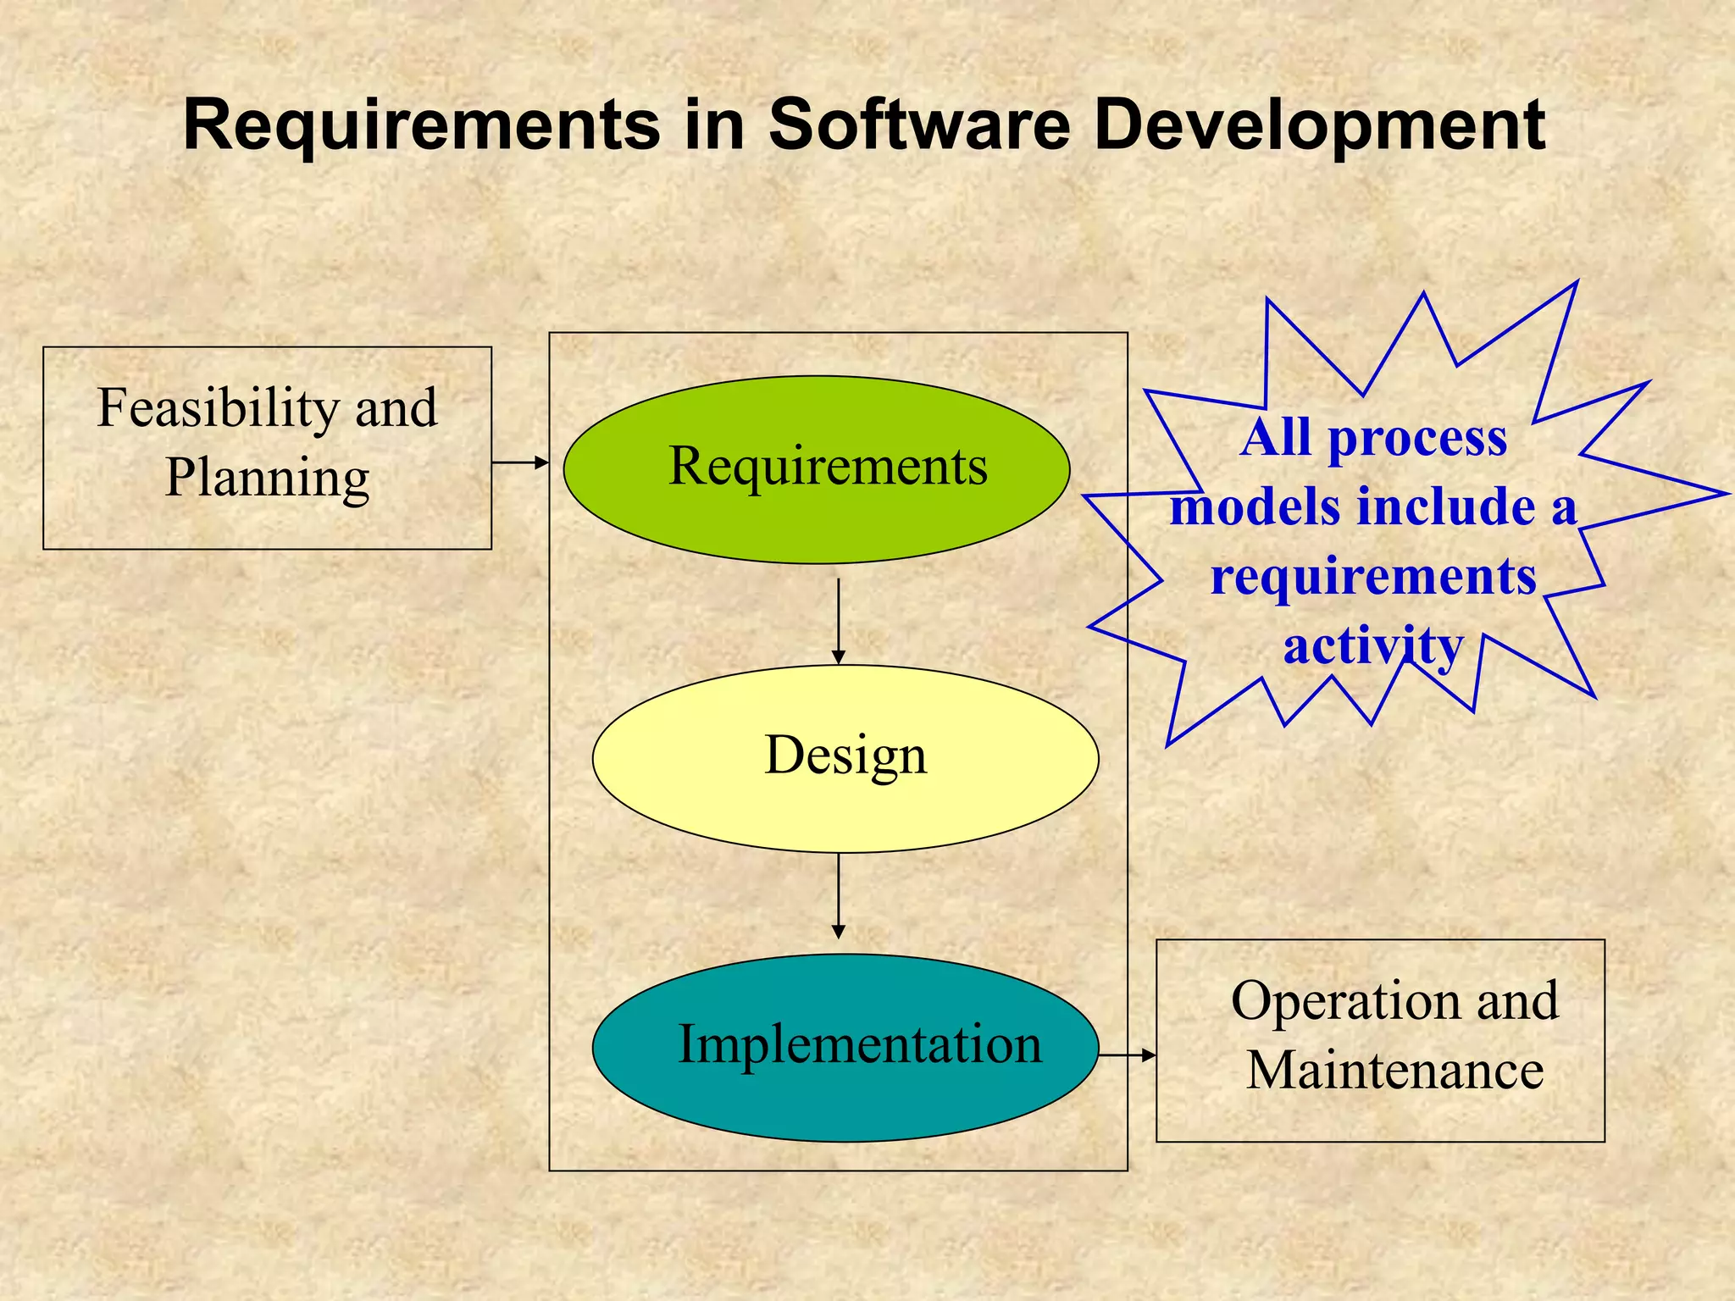Click the word 'Planning' in the left box
Viewport: 1735px width, 1301px height.
[267, 478]
